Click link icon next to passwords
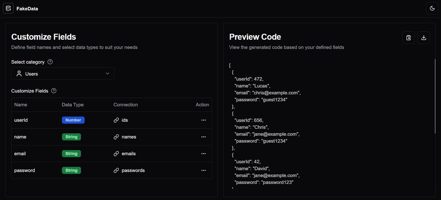Screen dimensions: 441x200 click(116, 170)
